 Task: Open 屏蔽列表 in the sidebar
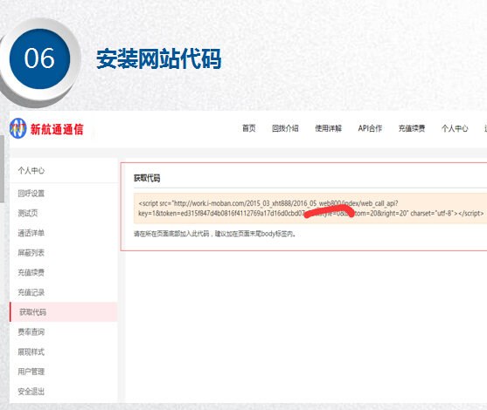[x=31, y=253]
